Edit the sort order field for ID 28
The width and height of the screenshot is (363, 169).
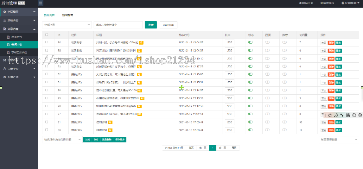tap(229, 106)
